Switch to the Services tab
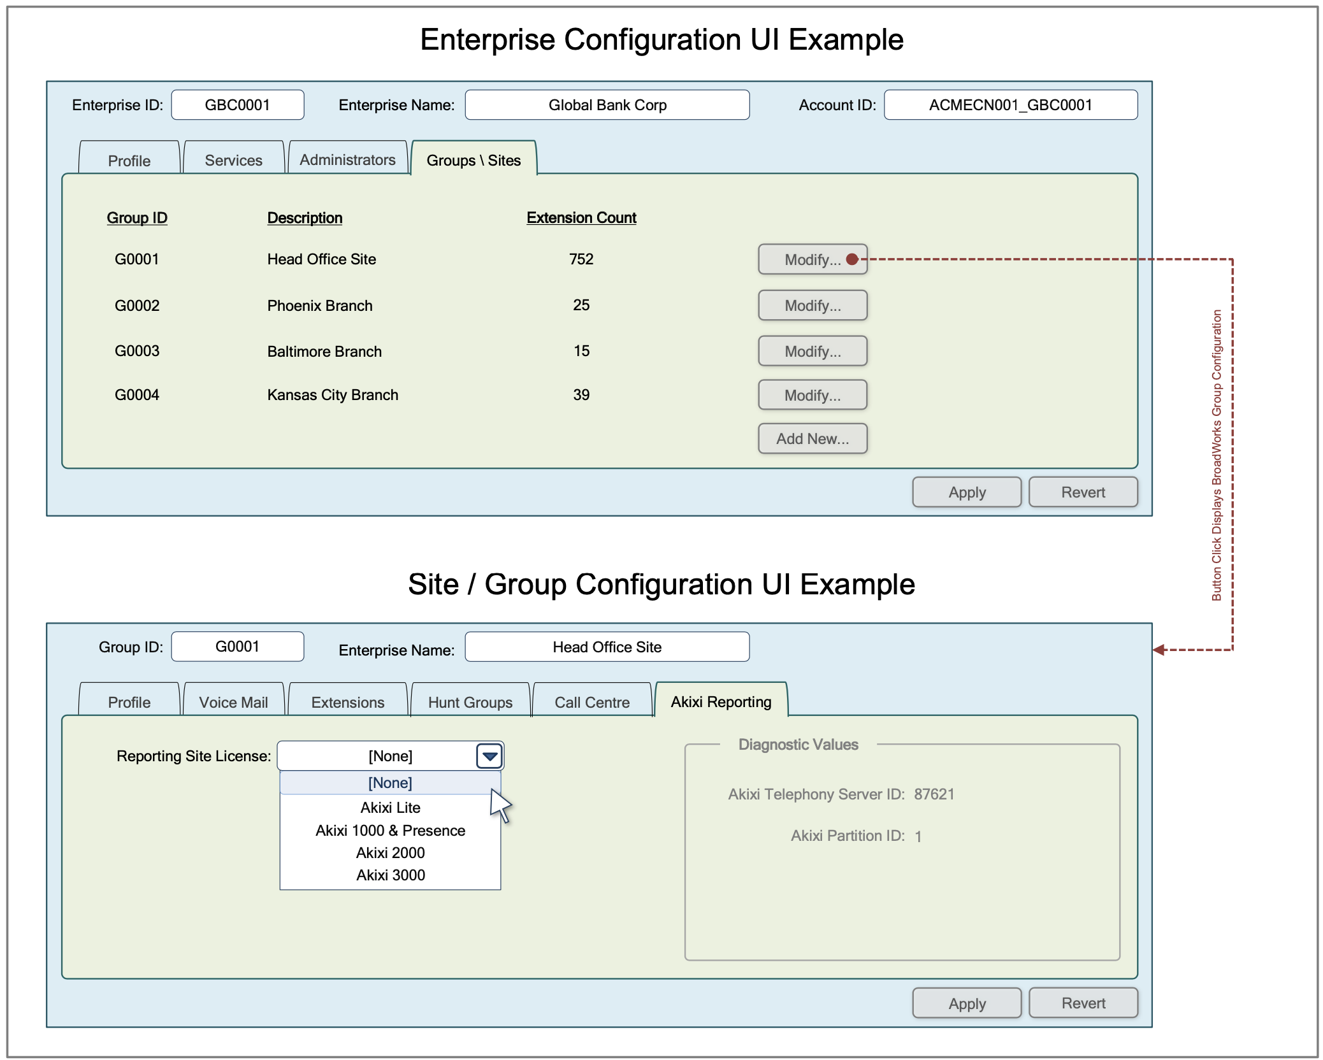 [233, 160]
